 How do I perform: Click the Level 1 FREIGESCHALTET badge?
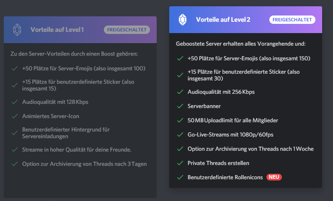click(127, 30)
